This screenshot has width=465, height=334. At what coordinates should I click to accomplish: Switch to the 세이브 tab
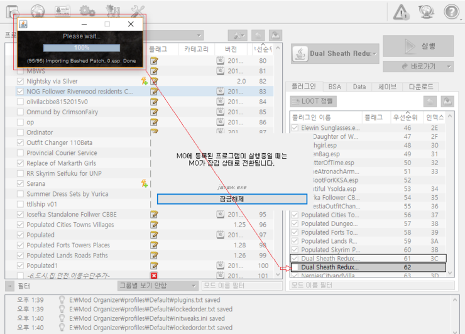pos(387,87)
